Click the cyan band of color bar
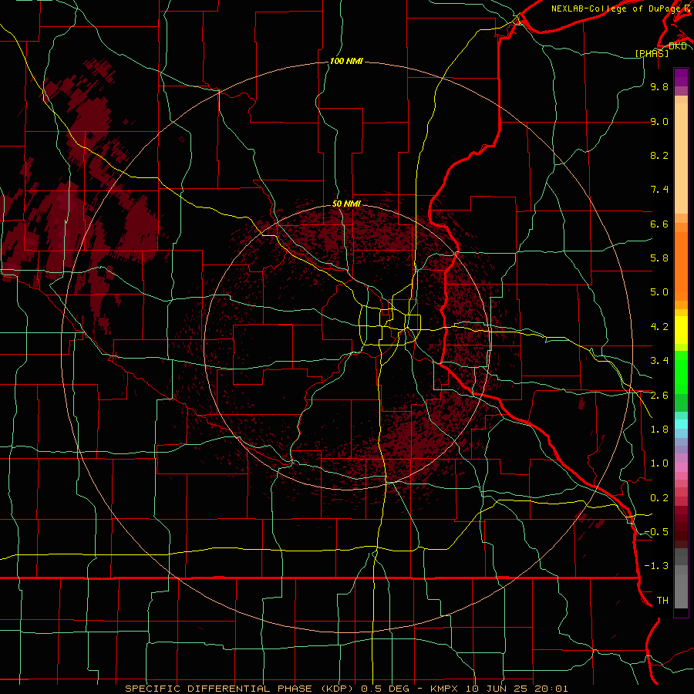This screenshot has height=694, width=694. tap(681, 424)
